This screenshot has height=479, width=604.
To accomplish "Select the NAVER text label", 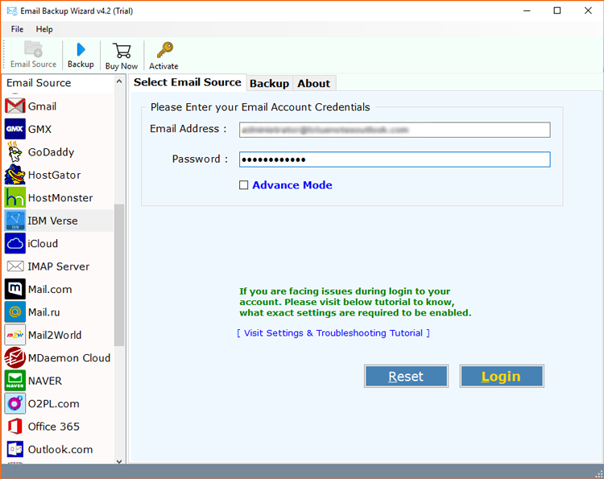I will point(44,381).
